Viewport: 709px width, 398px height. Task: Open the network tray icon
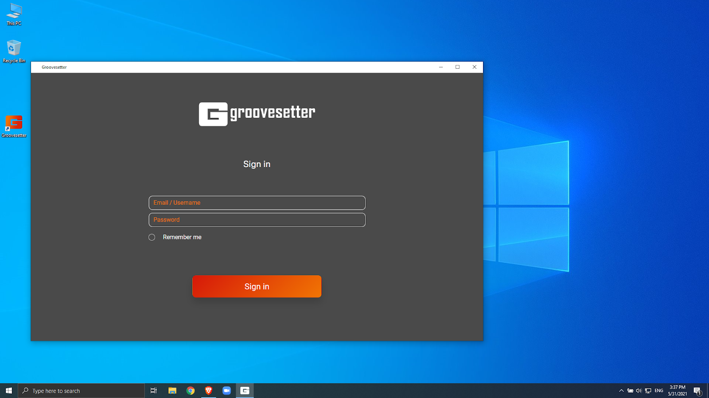coord(648,390)
